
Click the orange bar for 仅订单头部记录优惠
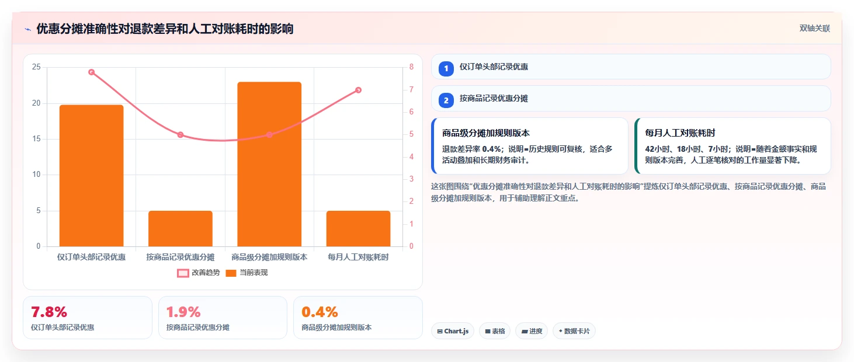pos(92,176)
